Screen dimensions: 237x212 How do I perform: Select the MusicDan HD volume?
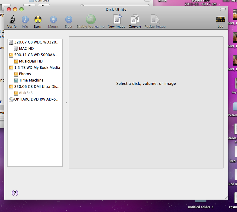coord(35,61)
